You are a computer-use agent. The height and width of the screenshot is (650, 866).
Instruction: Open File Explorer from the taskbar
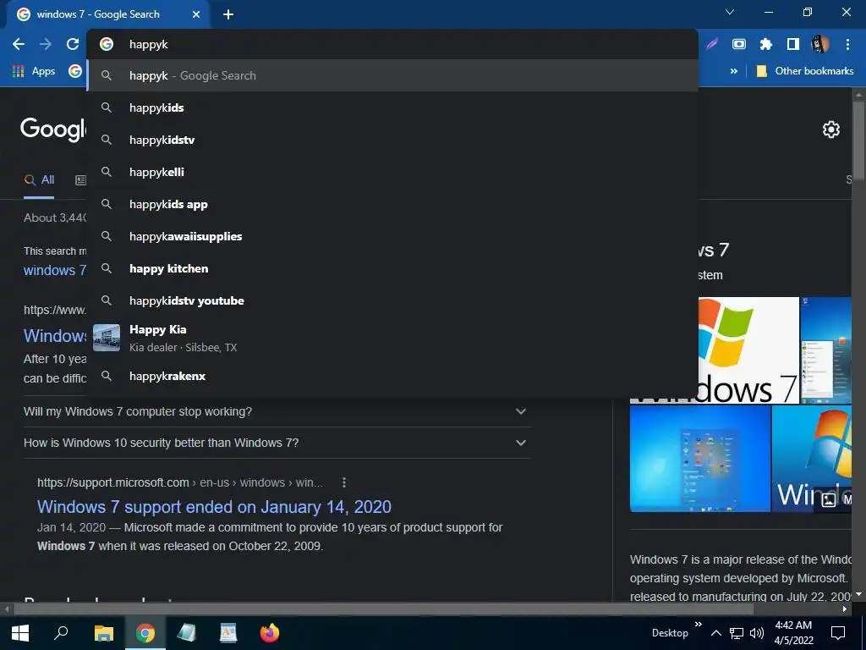click(103, 632)
